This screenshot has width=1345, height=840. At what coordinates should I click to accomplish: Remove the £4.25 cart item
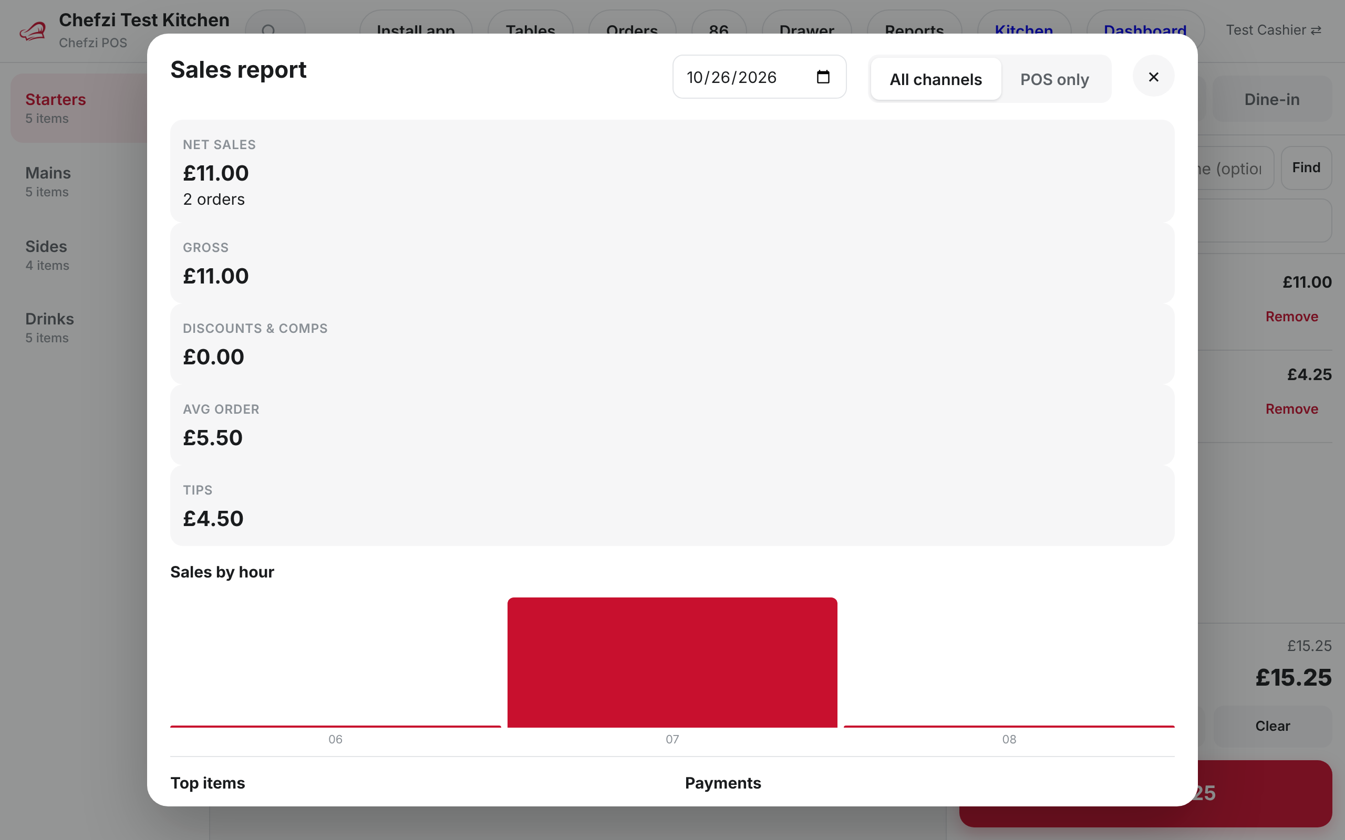coord(1291,409)
